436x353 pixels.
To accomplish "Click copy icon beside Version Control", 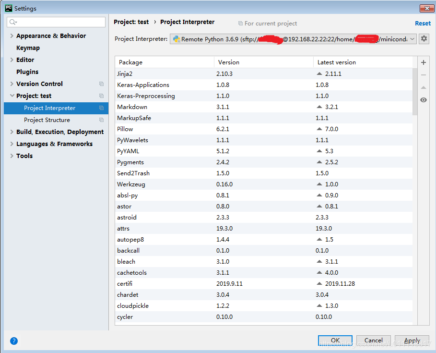I will pos(102,84).
